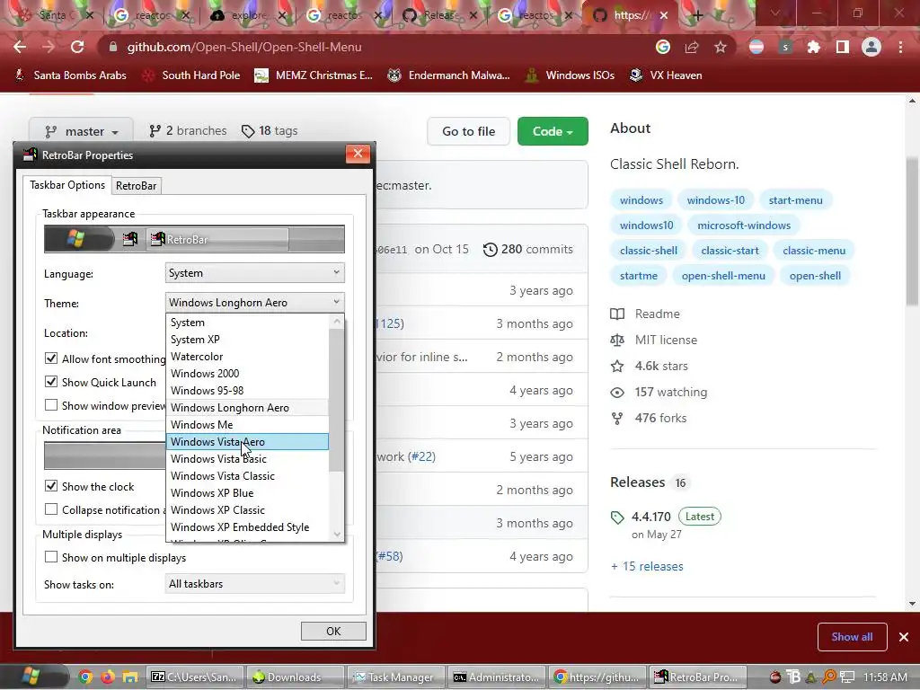
Task: Open the Chrome tab search chevron
Action: 775,13
